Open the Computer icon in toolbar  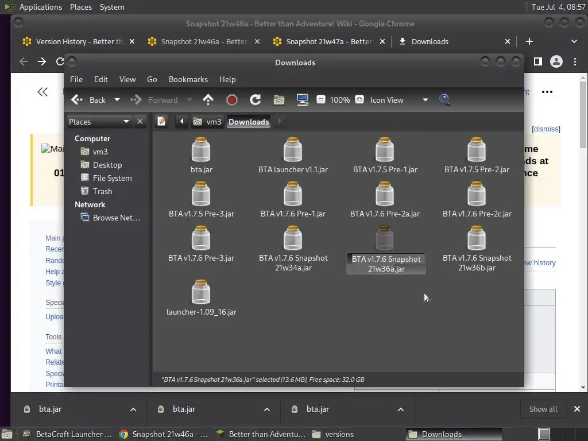click(302, 100)
